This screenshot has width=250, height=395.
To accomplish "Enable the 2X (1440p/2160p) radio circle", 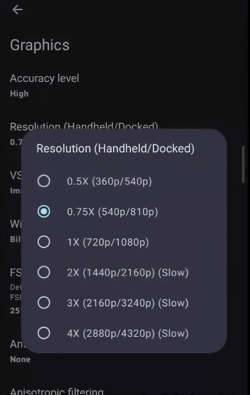I will click(x=43, y=272).
